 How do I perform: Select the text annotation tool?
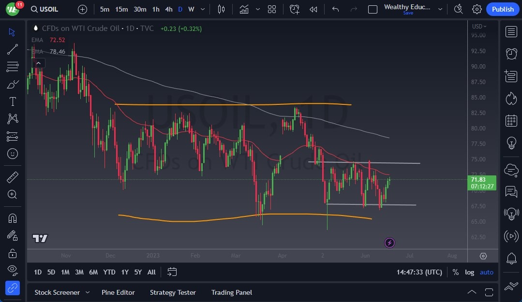[x=13, y=101]
